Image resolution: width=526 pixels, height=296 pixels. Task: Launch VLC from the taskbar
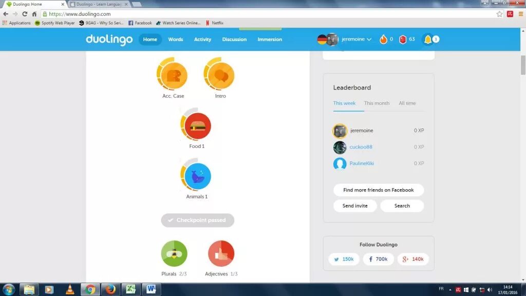[x=69, y=289]
